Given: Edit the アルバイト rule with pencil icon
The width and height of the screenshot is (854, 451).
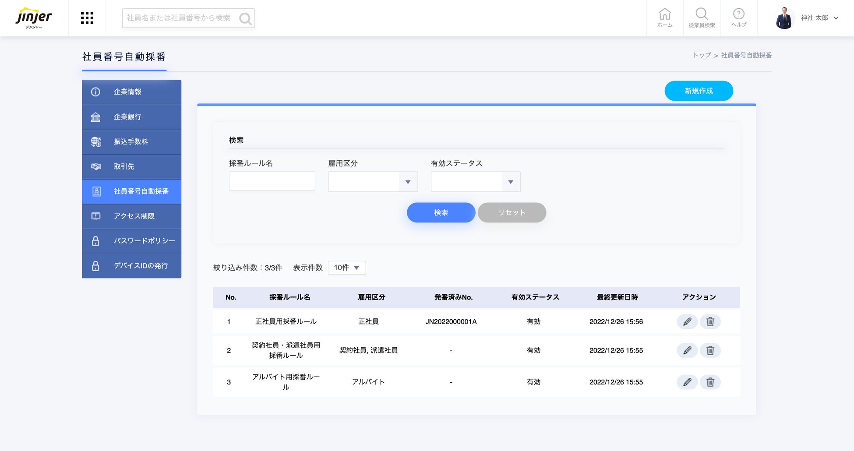Looking at the screenshot, I should [687, 382].
